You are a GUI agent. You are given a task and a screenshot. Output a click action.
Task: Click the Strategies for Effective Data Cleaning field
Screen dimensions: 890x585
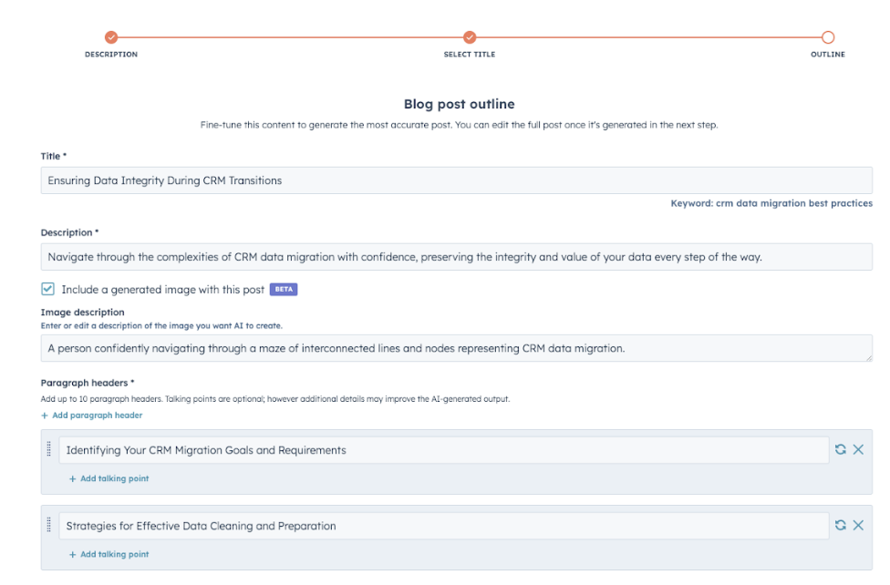tap(444, 526)
